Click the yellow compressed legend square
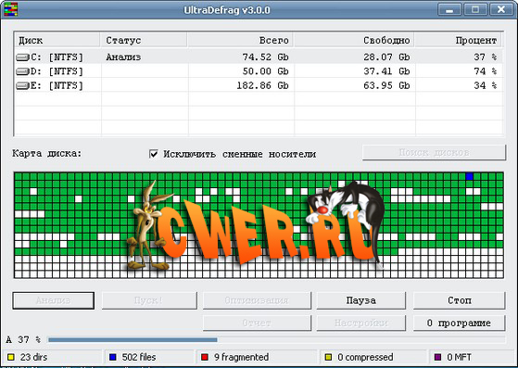Screen dimensions: 518x368 pyautogui.click(x=328, y=357)
